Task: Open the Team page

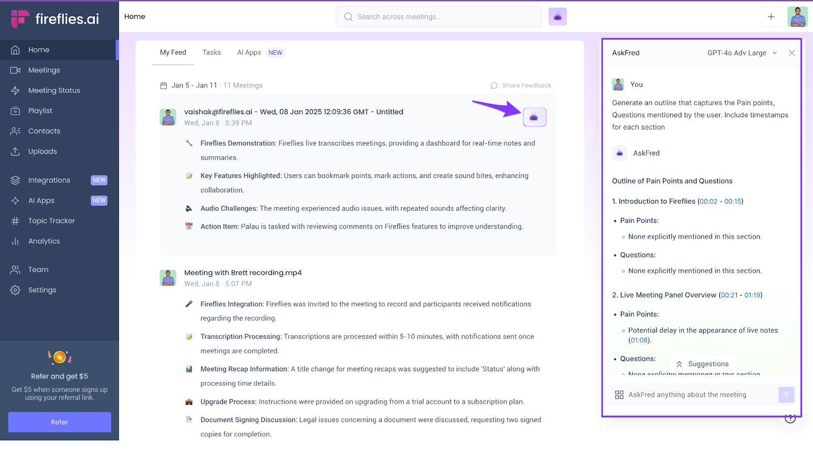Action: (x=59, y=270)
